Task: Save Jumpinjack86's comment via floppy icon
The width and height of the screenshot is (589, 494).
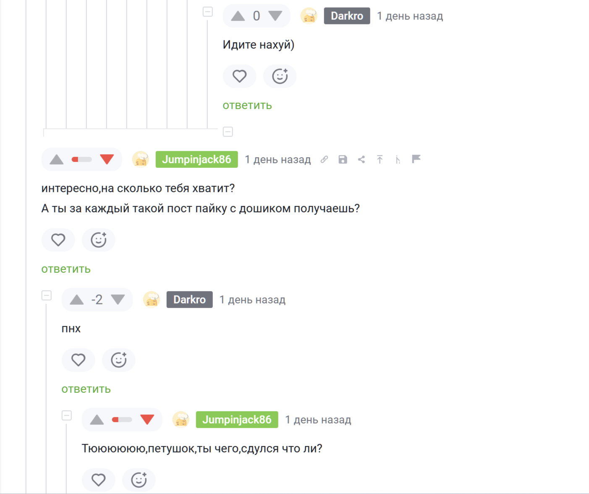Action: click(x=343, y=159)
